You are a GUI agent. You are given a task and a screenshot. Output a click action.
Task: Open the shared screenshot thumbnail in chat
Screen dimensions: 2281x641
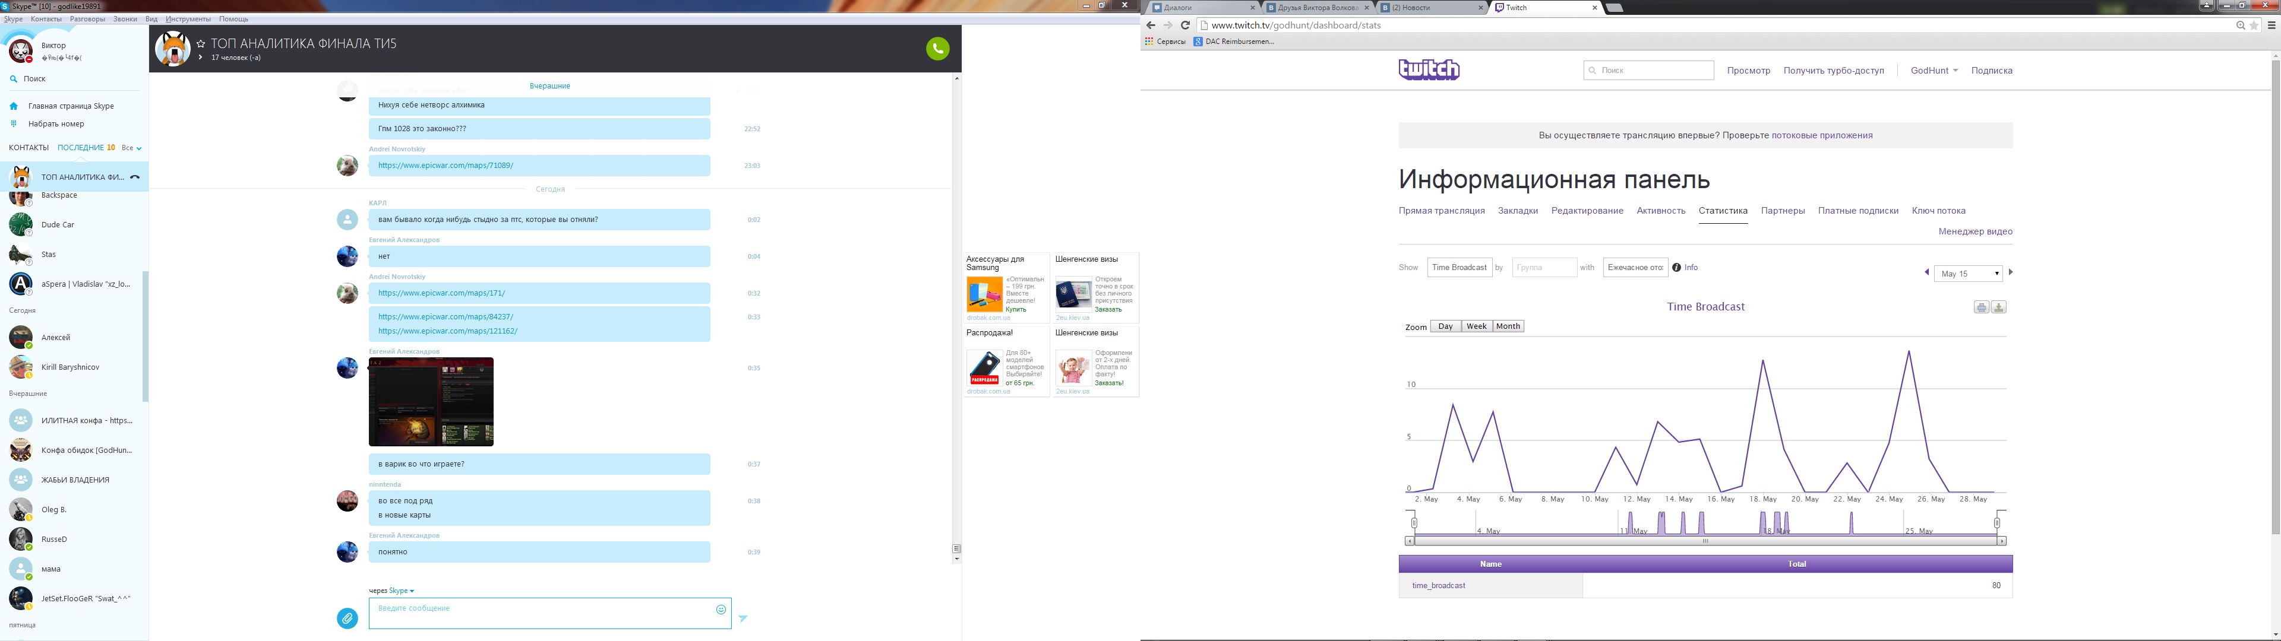coord(431,402)
